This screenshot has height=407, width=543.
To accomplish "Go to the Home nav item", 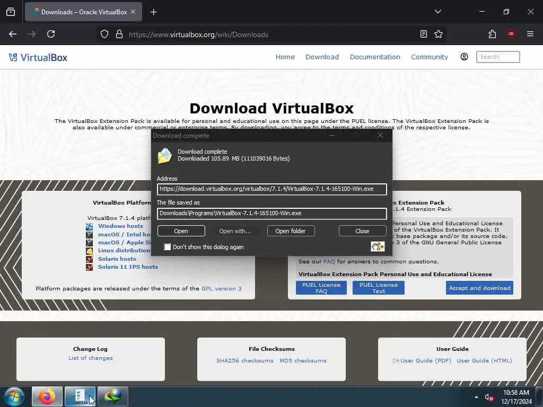I will 285,57.
